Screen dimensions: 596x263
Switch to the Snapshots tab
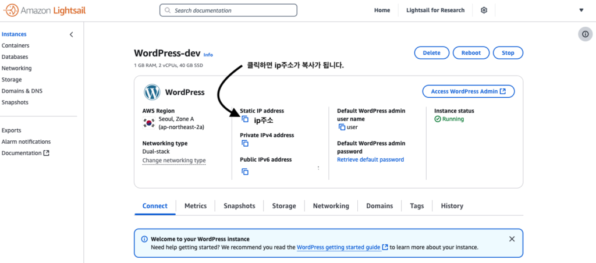pyautogui.click(x=239, y=206)
